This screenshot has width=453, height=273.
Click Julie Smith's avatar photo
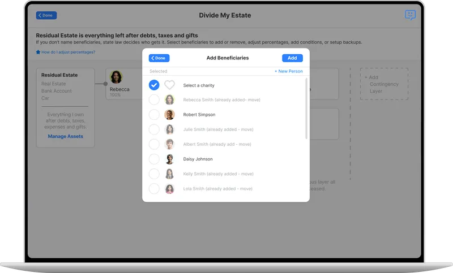pos(169,129)
